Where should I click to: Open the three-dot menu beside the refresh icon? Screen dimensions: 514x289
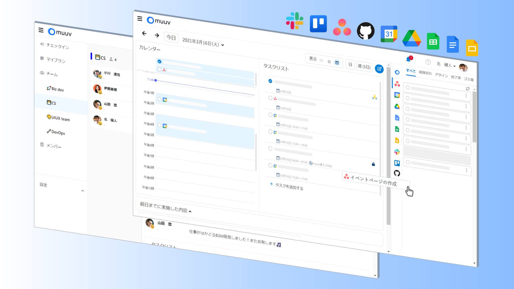tap(466, 96)
